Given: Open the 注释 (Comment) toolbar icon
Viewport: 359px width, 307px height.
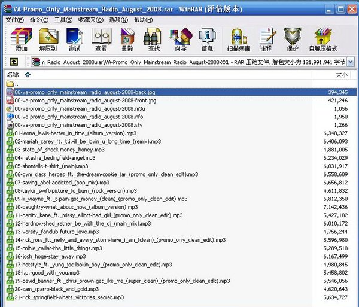Looking at the screenshot, I should click(266, 36).
